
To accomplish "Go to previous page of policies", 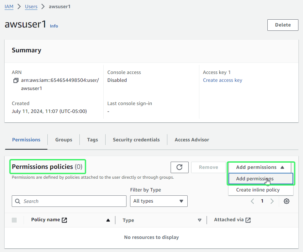I will (x=252, y=201).
